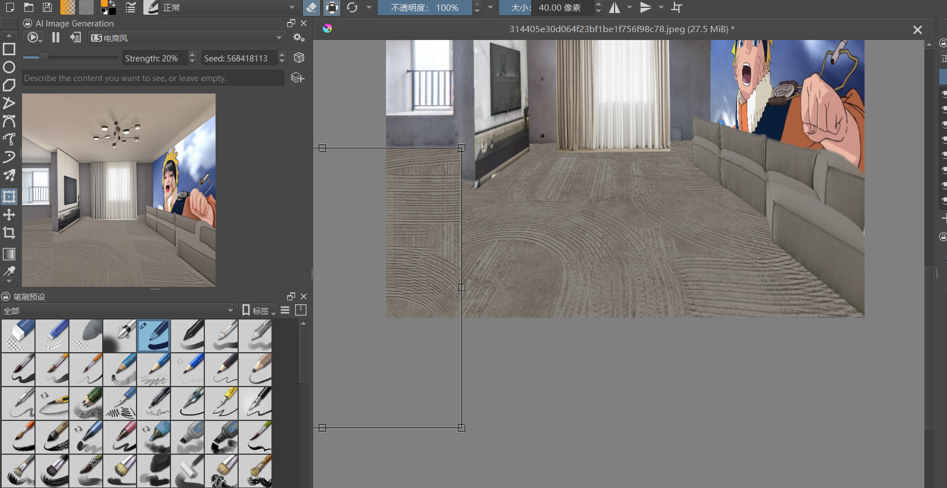Select the large eraser brush preset
947x488 pixels.
[18, 336]
